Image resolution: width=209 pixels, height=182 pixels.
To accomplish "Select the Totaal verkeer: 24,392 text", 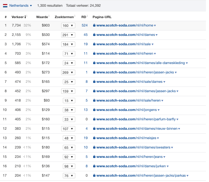I will 83,6.
